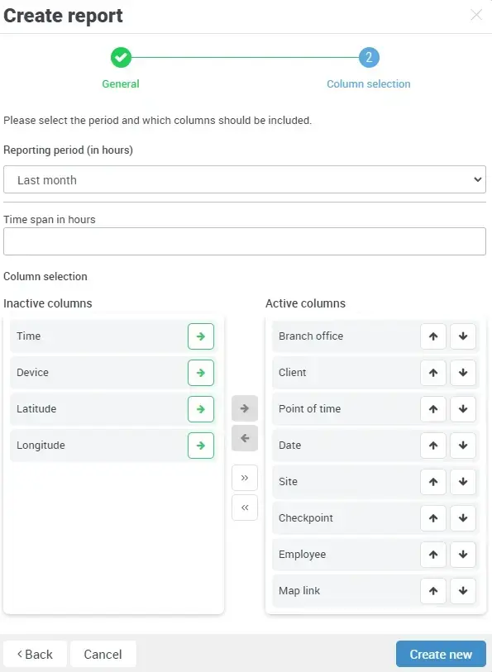Move the Client column down

pyautogui.click(x=463, y=373)
